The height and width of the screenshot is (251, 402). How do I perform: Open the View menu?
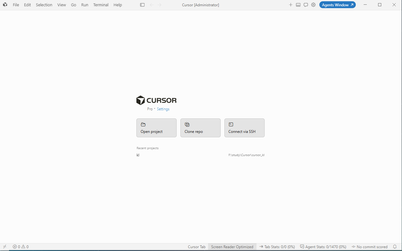(62, 5)
